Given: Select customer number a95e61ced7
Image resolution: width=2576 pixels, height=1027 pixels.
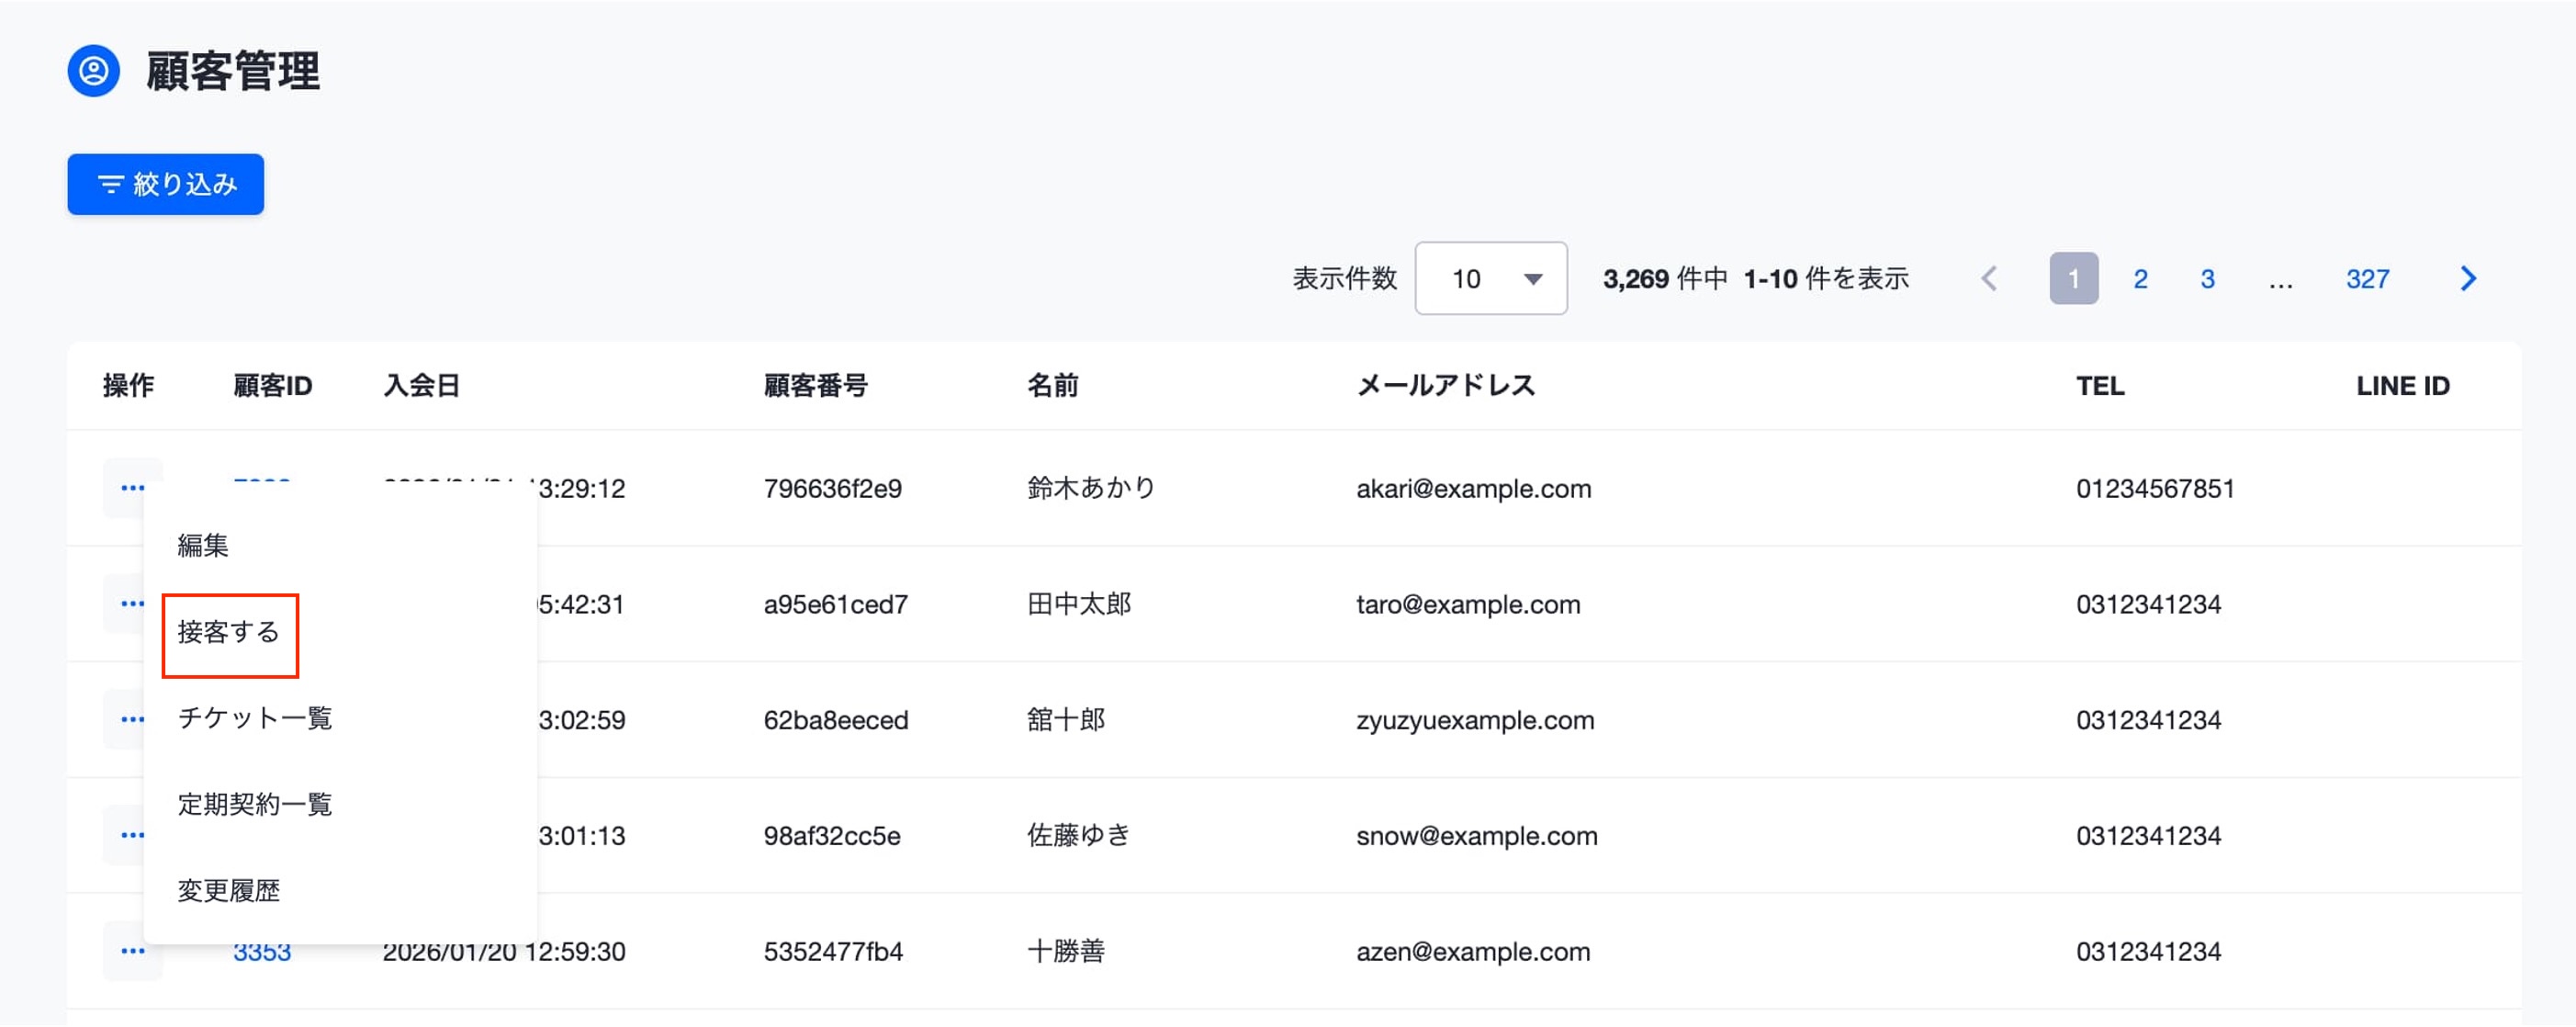Looking at the screenshot, I should click(836, 605).
